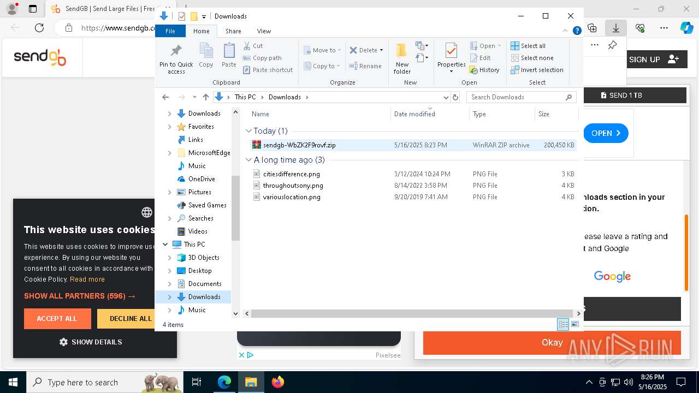Sort by Date modified column header

click(430, 114)
